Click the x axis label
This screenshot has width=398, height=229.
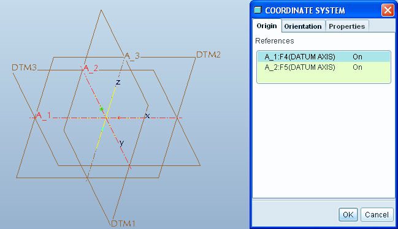pyautogui.click(x=147, y=116)
